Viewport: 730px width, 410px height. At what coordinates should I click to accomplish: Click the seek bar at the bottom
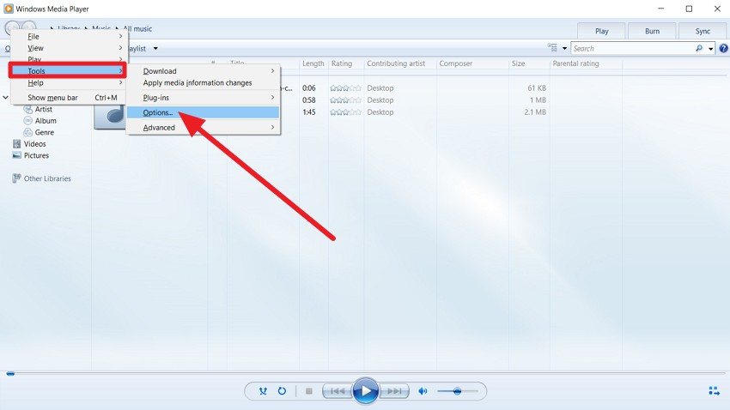point(365,373)
